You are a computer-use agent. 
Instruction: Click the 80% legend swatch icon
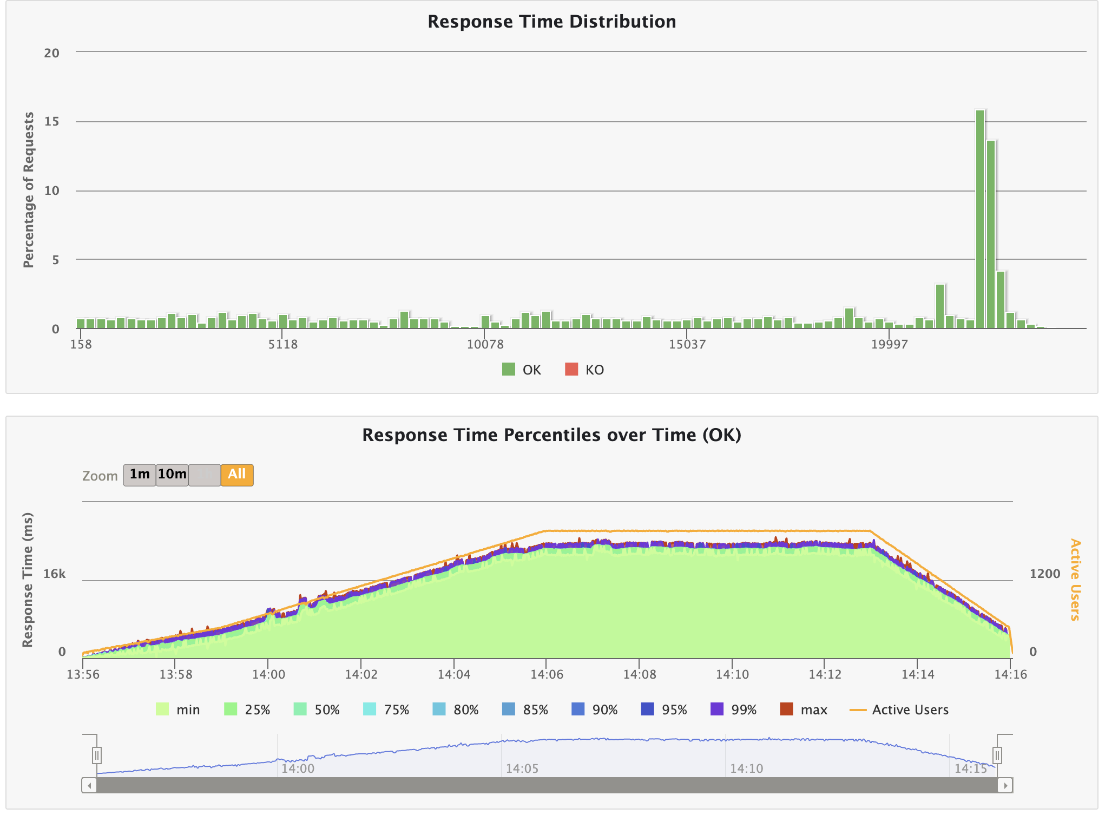point(439,709)
